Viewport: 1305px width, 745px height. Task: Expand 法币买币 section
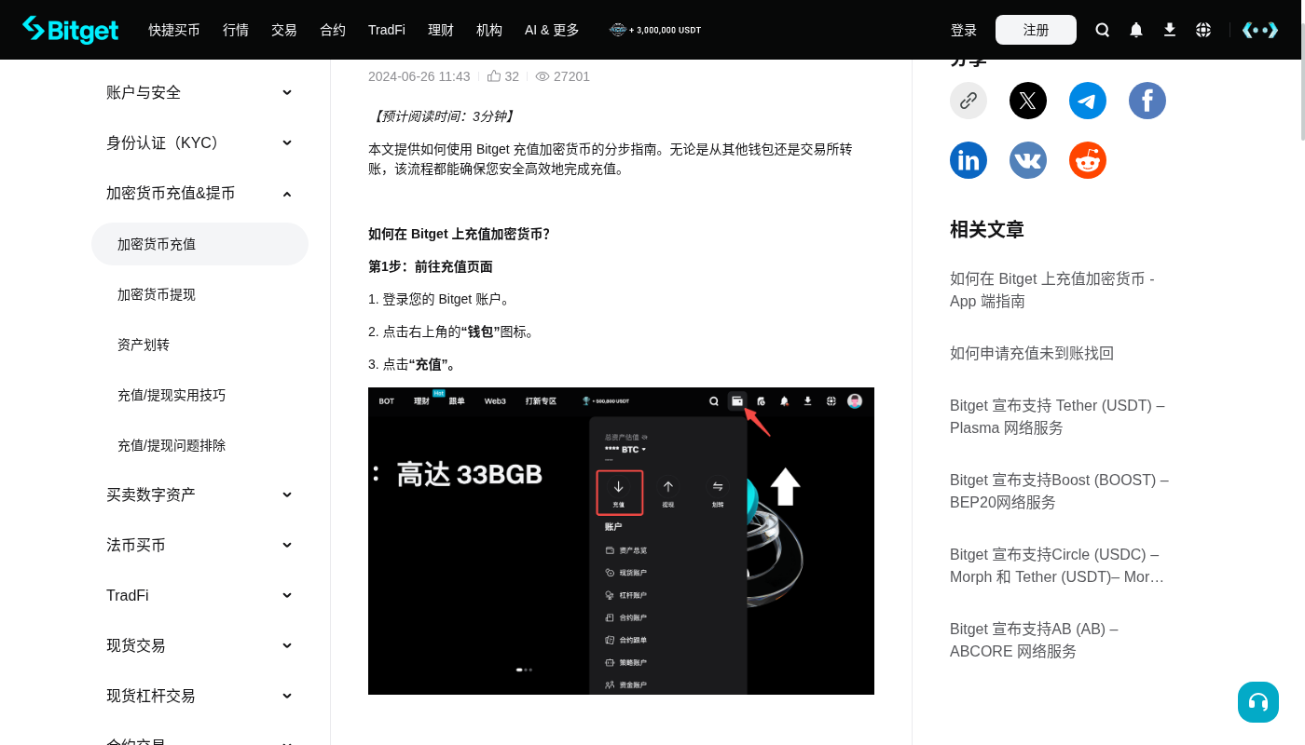(199, 545)
